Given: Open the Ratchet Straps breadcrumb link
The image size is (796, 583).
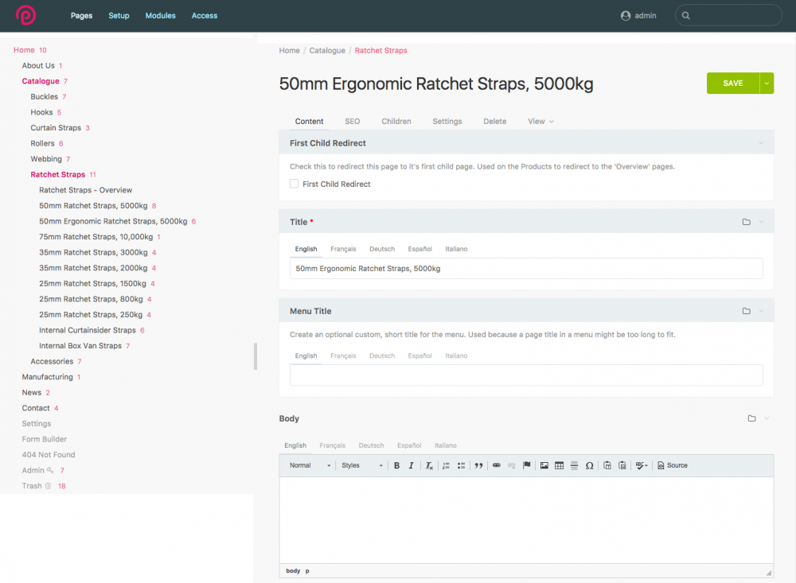Looking at the screenshot, I should [x=380, y=50].
